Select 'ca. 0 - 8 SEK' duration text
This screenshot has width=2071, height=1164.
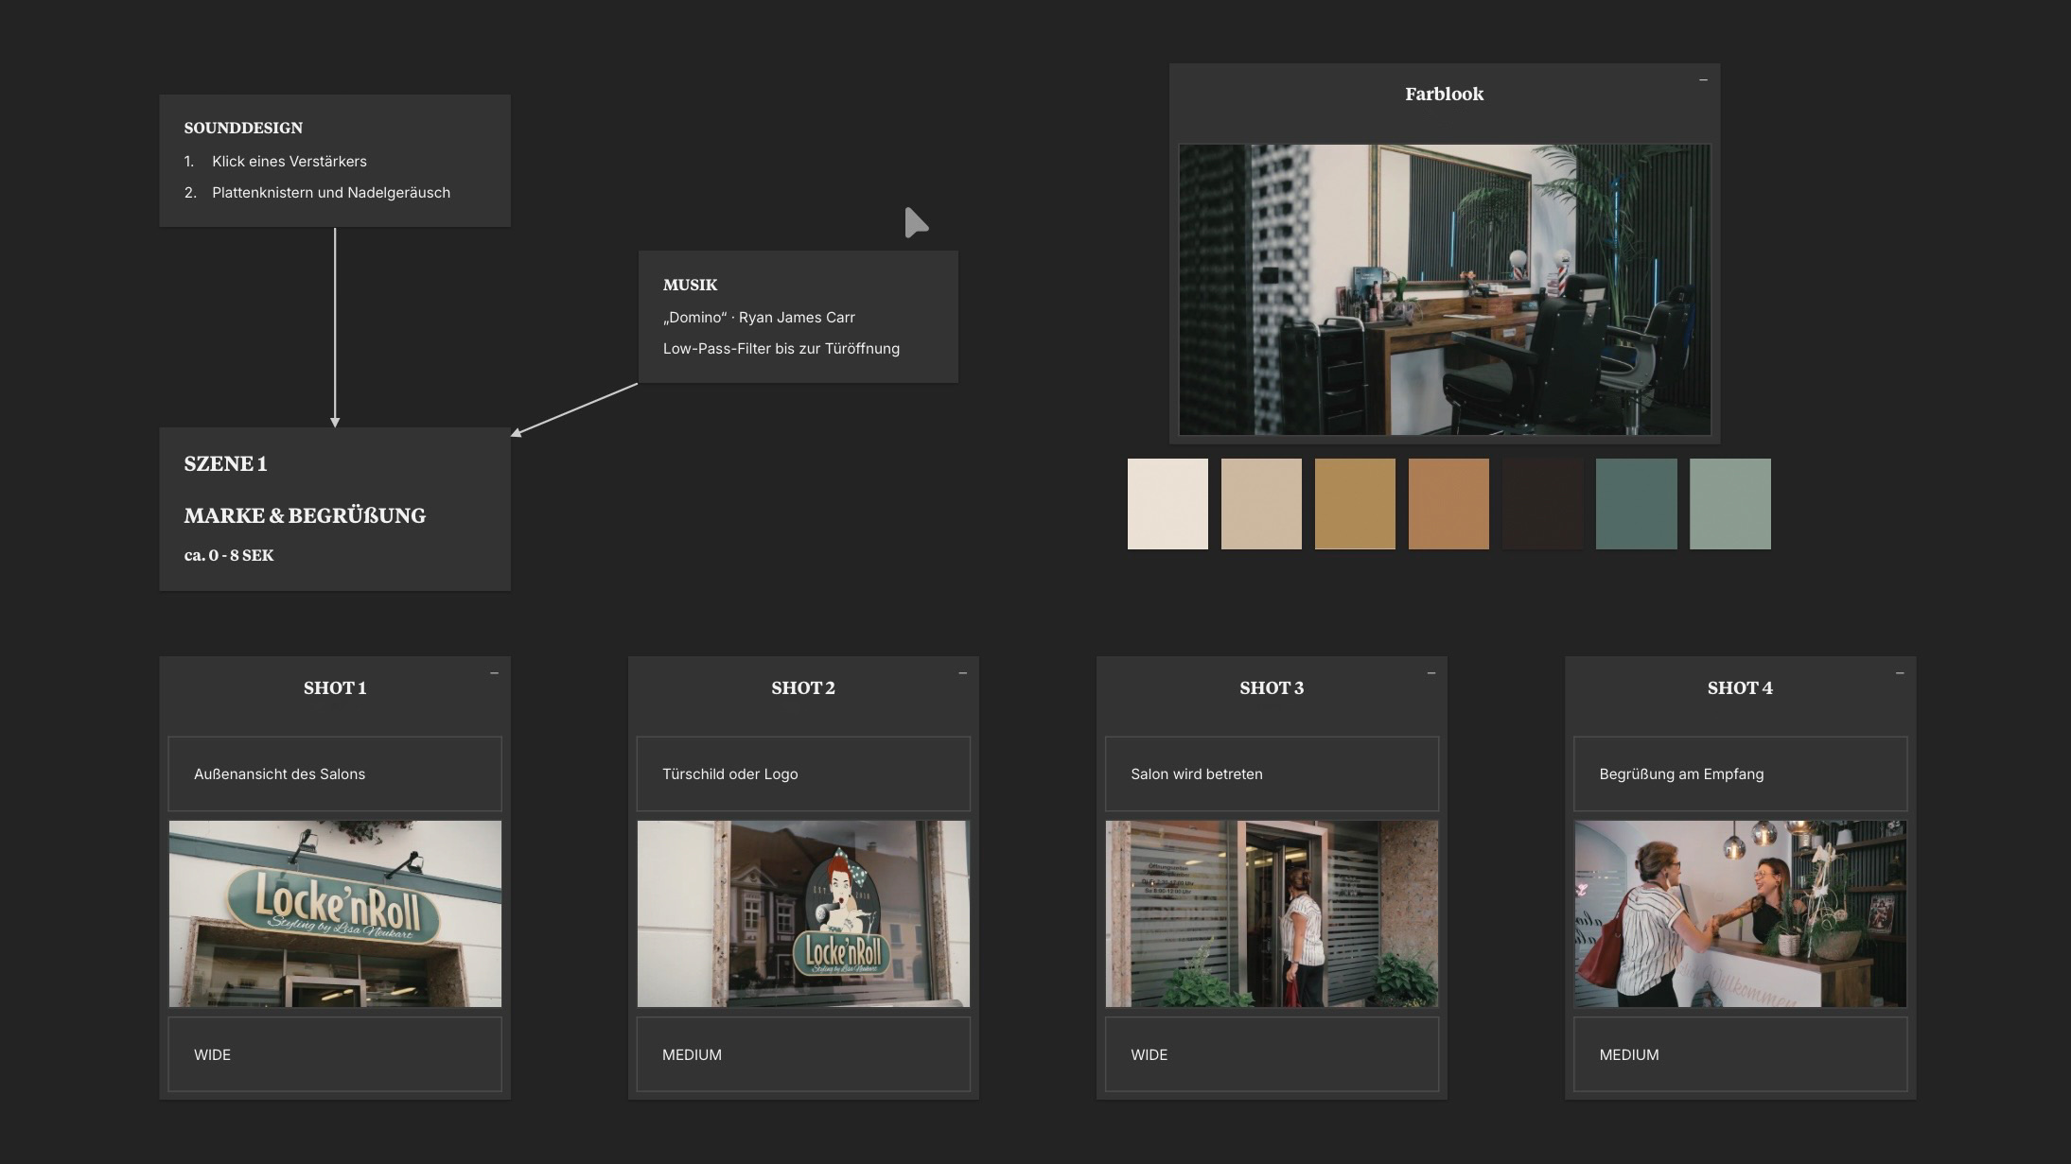[x=229, y=555]
